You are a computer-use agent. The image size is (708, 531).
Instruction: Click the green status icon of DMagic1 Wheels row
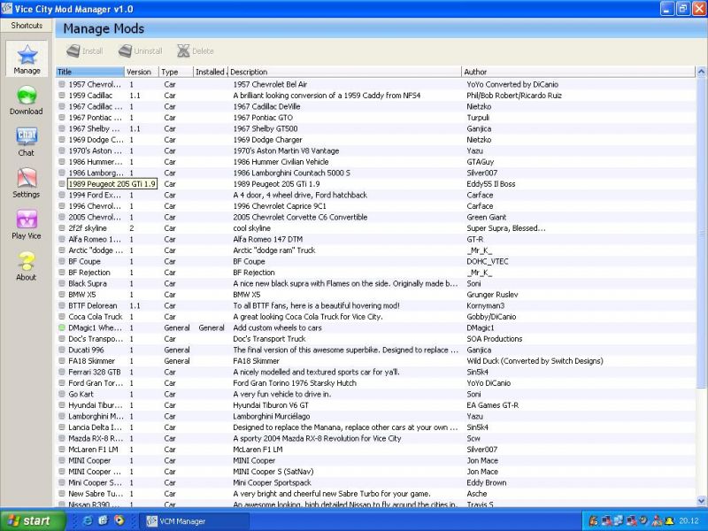[x=62, y=327]
